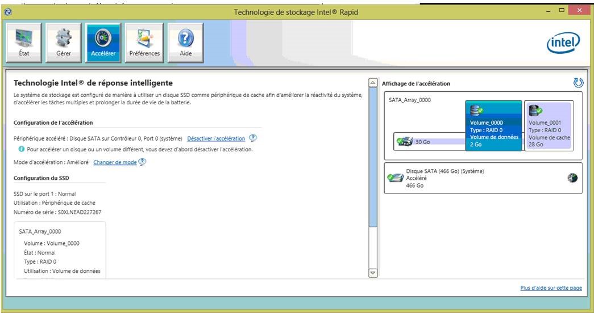
Task: Click the Type : RAID 0 detail row
Action: pos(40,261)
